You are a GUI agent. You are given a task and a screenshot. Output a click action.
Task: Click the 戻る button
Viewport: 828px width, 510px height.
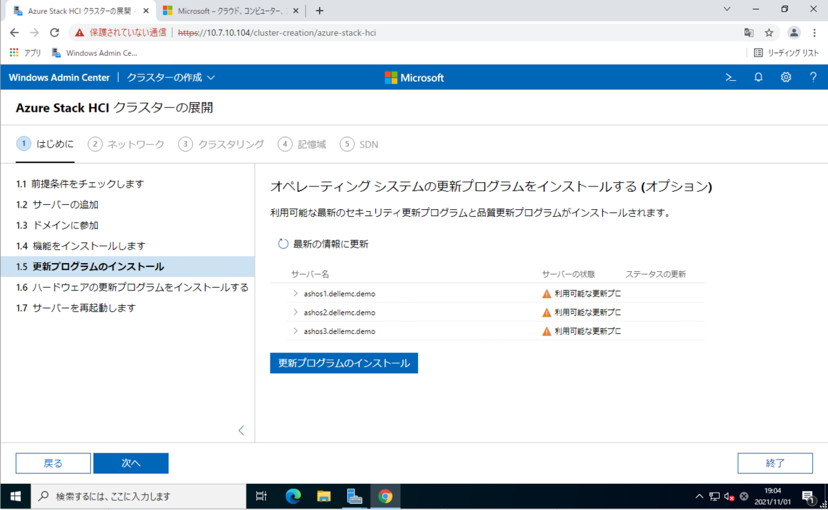point(53,463)
